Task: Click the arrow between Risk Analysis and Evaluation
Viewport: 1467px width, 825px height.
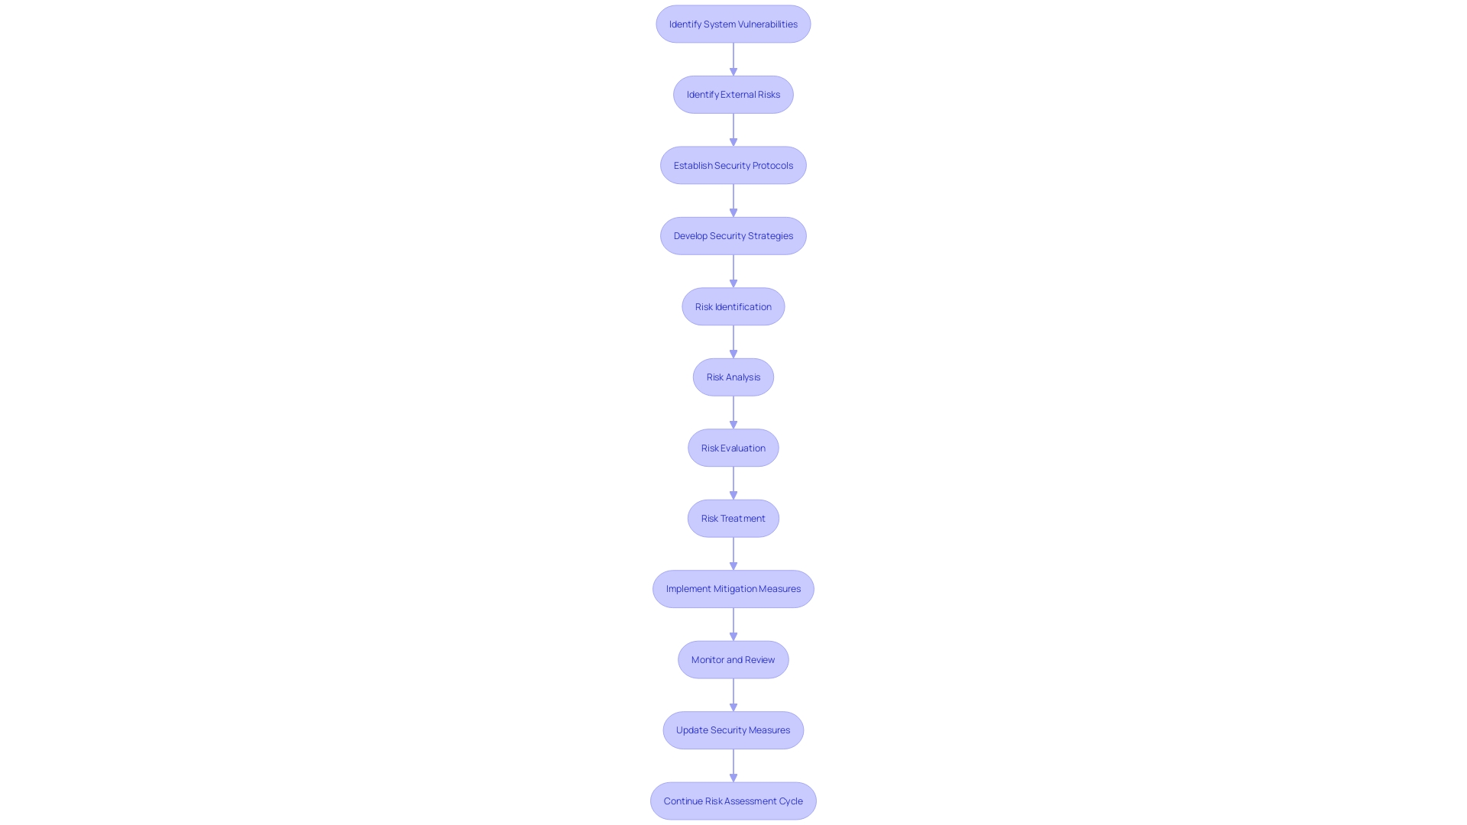Action: 733,412
